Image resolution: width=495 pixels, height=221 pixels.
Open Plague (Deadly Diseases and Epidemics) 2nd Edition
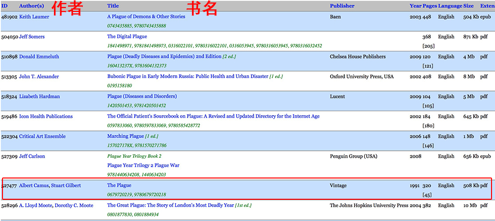[x=164, y=56]
